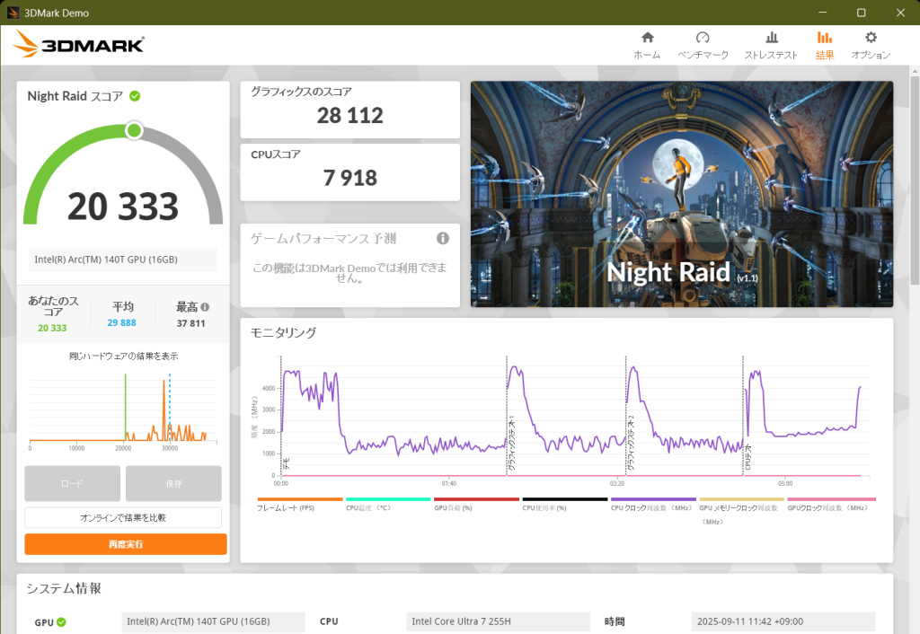Click the green check beside Night Raid スコア
This screenshot has width=920, height=634.
tap(135, 96)
